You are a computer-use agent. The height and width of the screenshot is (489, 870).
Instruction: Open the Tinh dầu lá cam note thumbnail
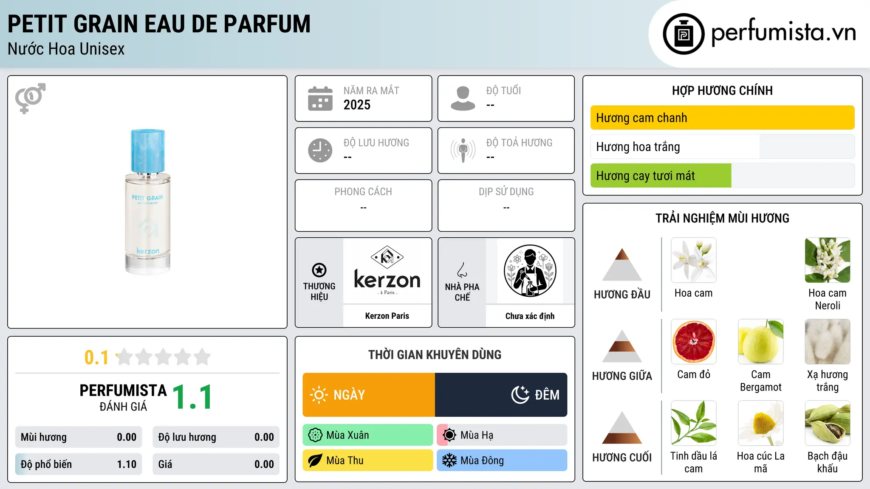point(694,423)
